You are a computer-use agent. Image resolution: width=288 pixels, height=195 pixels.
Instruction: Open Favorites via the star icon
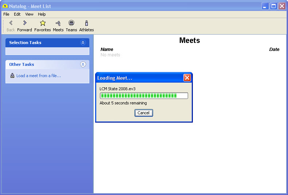(43, 23)
